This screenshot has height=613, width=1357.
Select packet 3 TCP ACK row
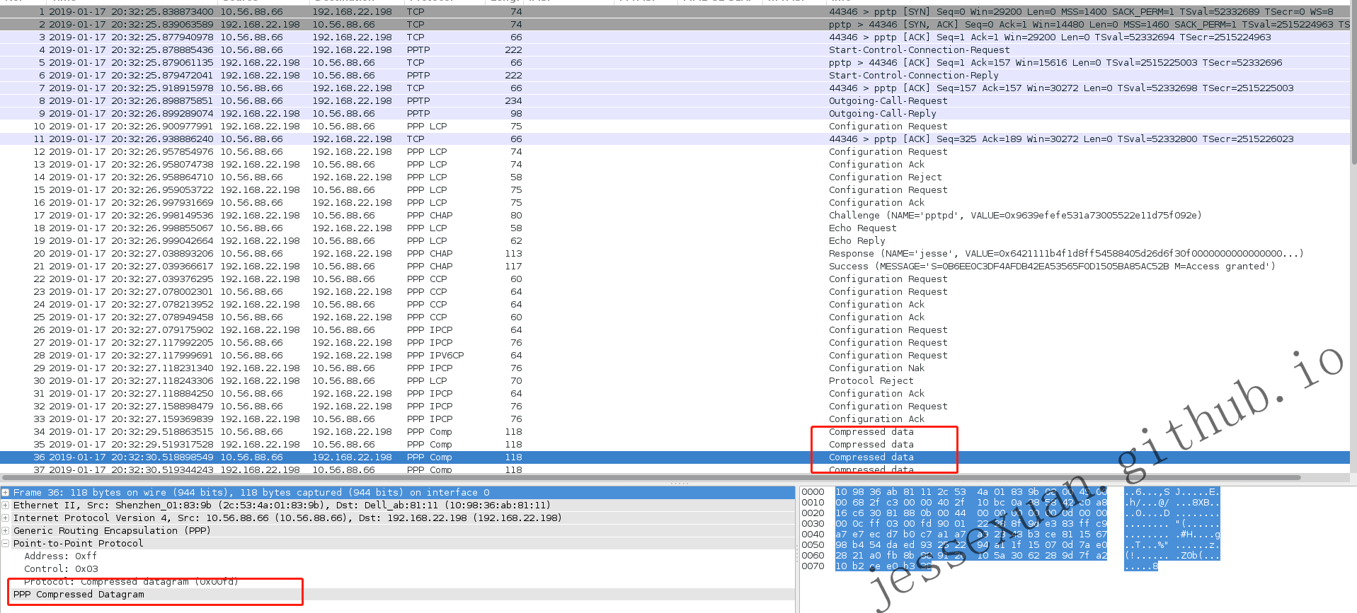tap(675, 37)
